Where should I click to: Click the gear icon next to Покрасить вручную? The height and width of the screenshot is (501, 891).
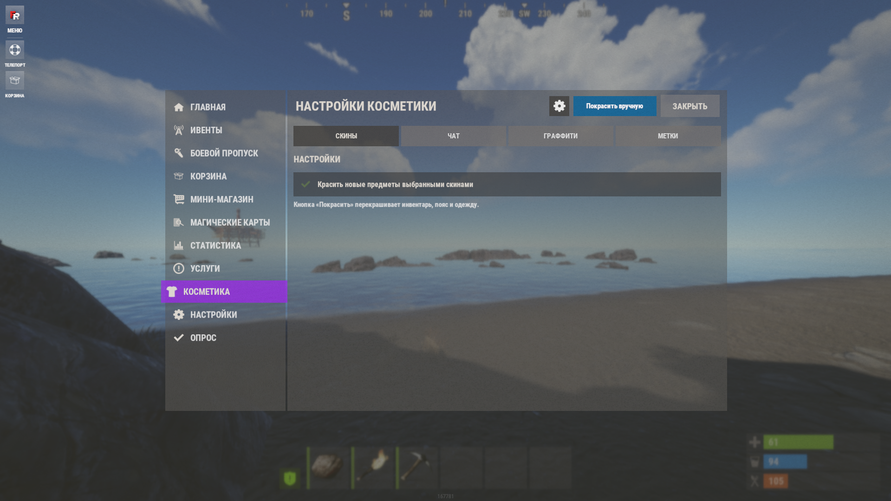coord(559,106)
